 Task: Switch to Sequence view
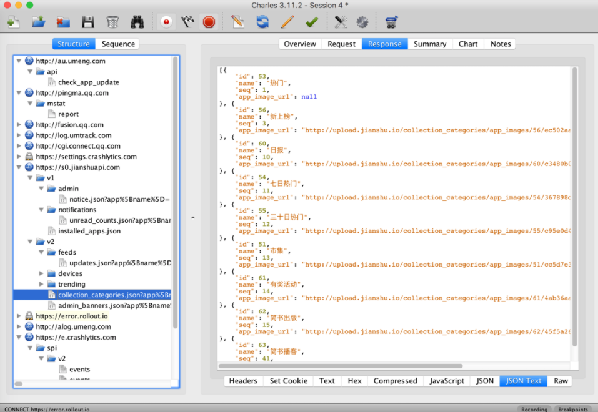click(118, 44)
